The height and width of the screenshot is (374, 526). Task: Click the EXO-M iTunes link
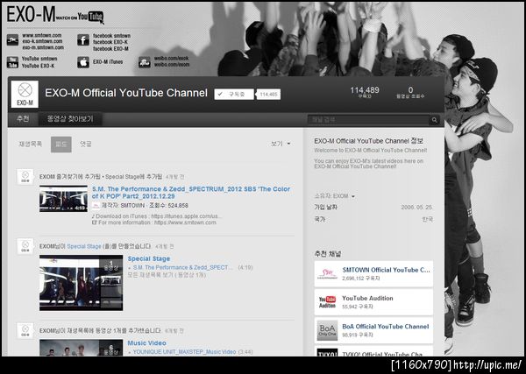click(108, 62)
